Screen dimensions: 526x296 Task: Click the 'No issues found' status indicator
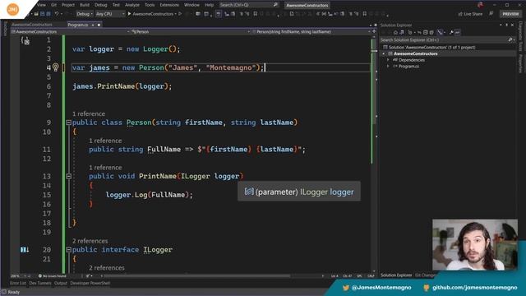52,276
